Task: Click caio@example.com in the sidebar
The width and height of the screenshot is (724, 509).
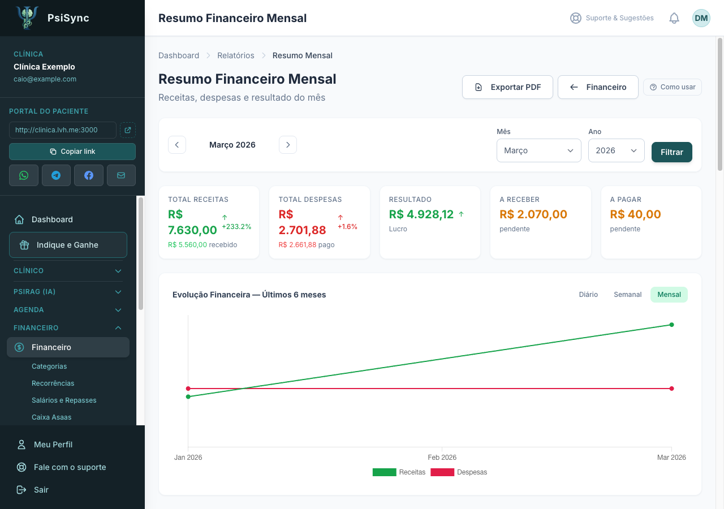Action: (x=45, y=79)
